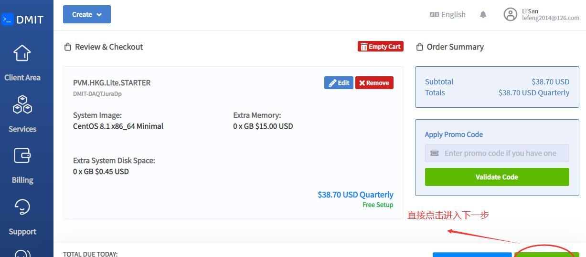586x257 pixels.
Task: Open Client Area home icon
Action: tap(22, 53)
